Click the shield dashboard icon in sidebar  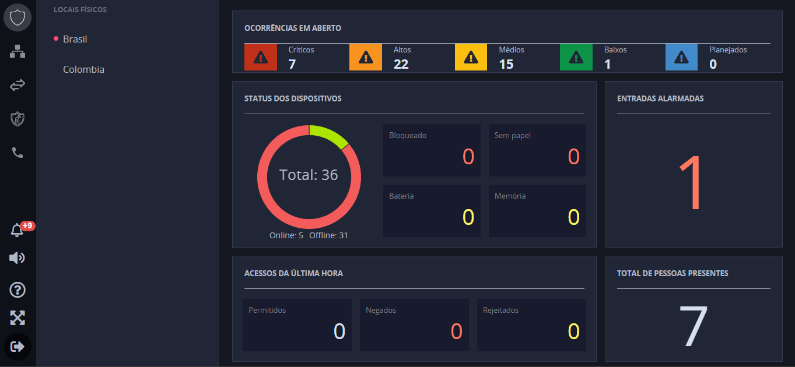(x=17, y=17)
